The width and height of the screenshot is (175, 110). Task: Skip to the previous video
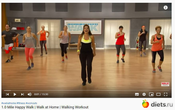[x=7, y=94]
